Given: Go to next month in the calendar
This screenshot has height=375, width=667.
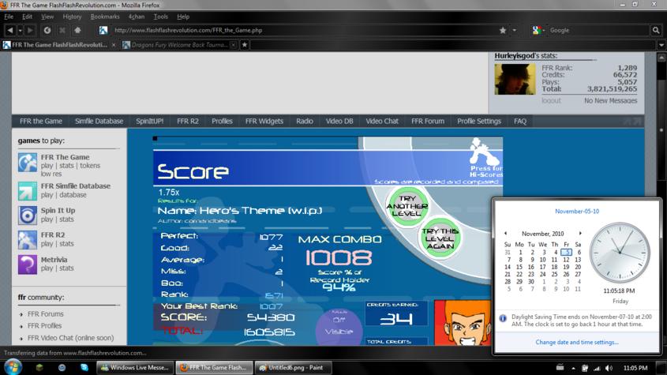Looking at the screenshot, I should (x=580, y=233).
